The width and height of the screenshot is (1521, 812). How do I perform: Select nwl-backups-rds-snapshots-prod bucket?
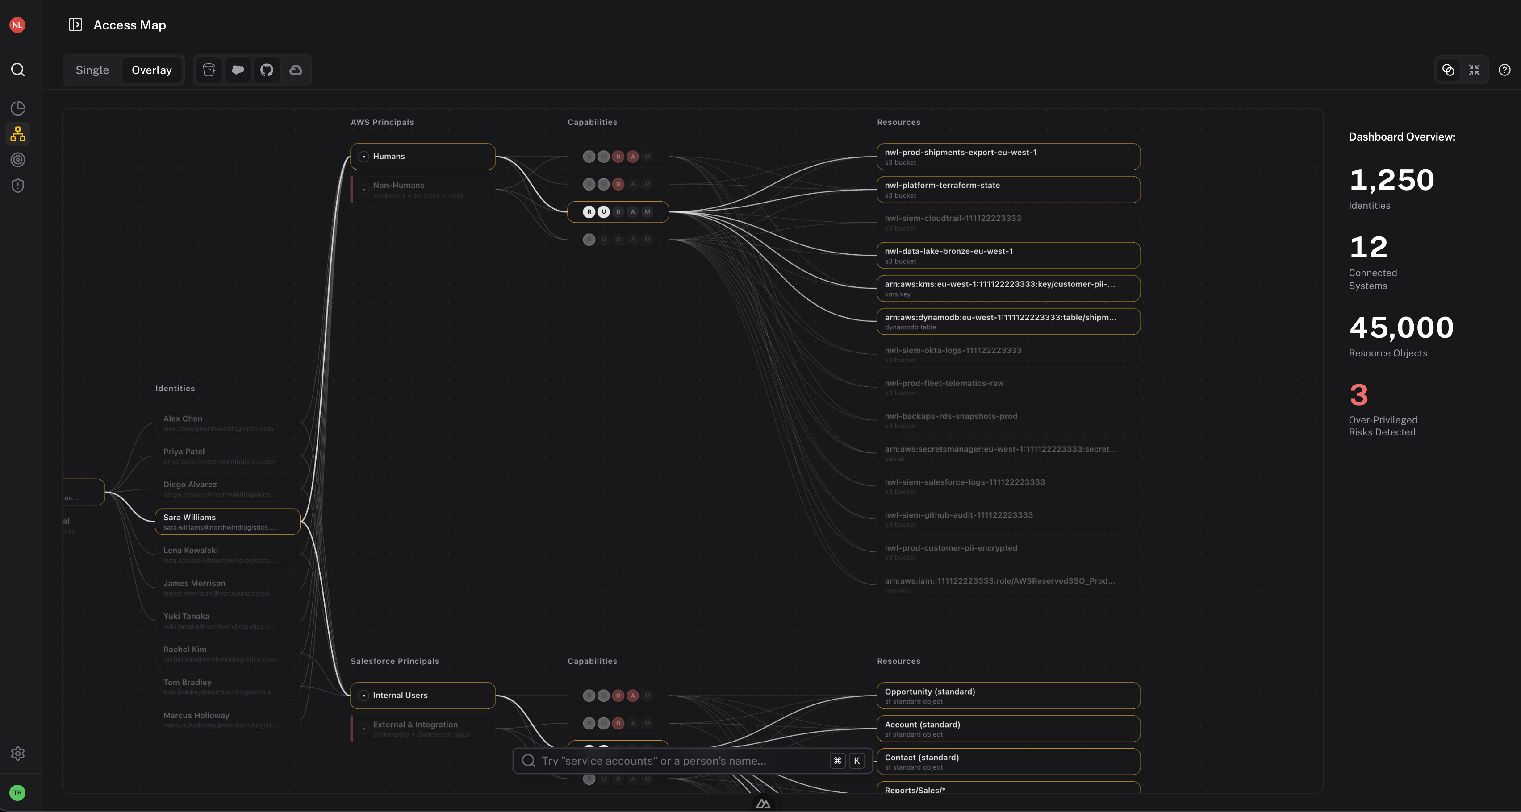(1008, 421)
